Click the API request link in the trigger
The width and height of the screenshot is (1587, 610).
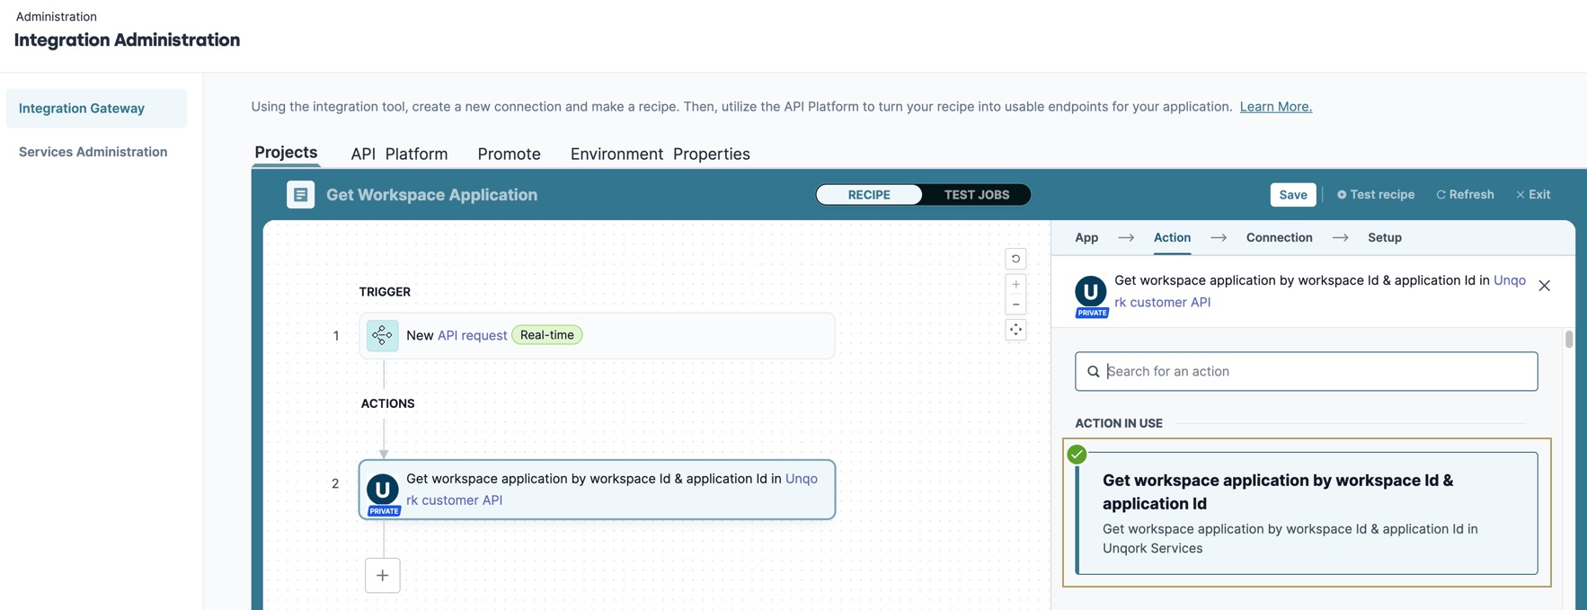pyautogui.click(x=472, y=335)
